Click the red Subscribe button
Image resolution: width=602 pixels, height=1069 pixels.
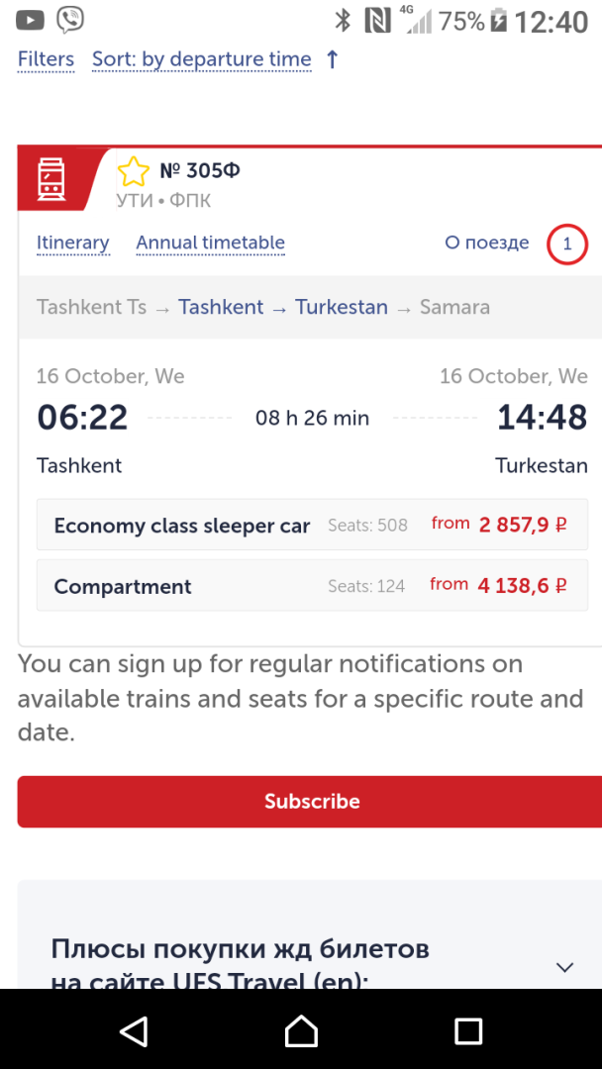coord(310,801)
